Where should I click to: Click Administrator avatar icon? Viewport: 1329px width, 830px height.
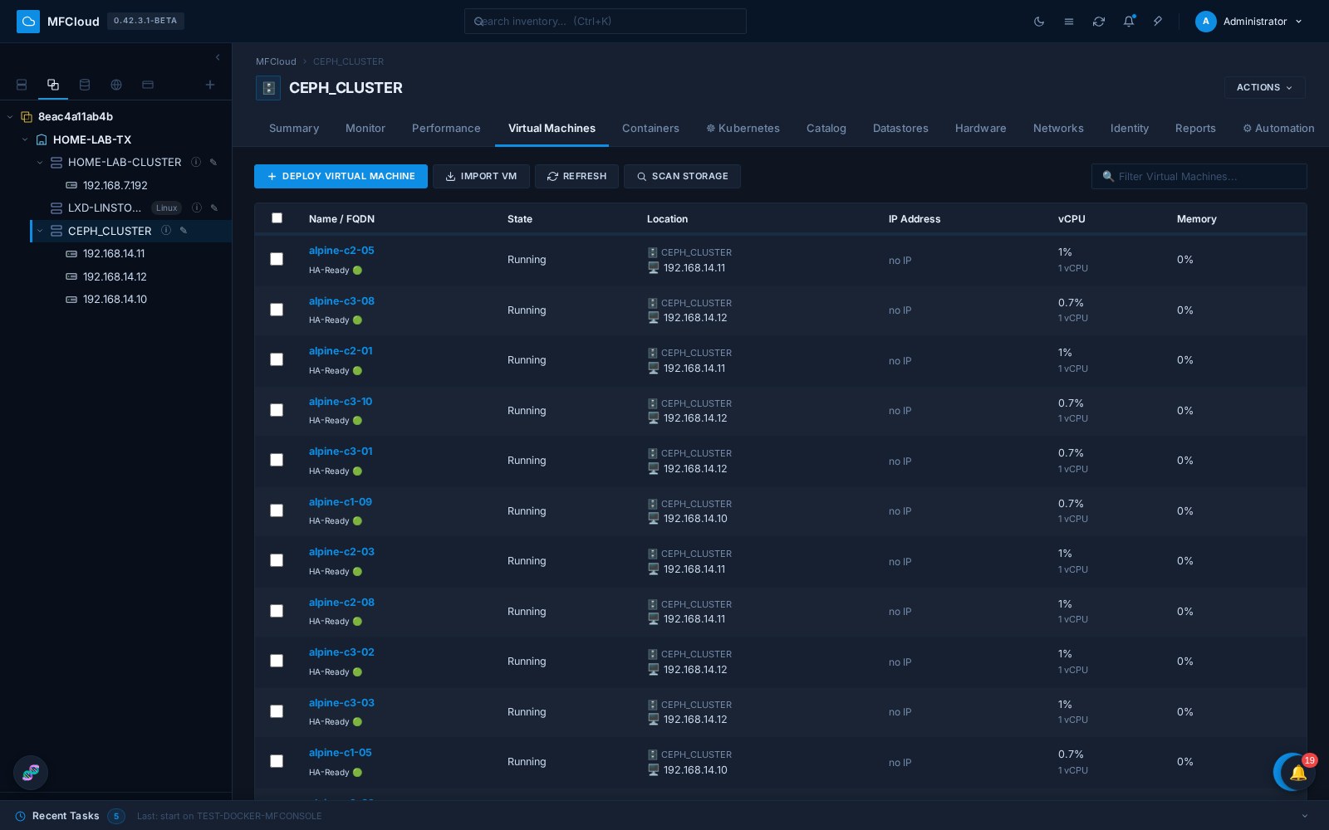point(1206,22)
